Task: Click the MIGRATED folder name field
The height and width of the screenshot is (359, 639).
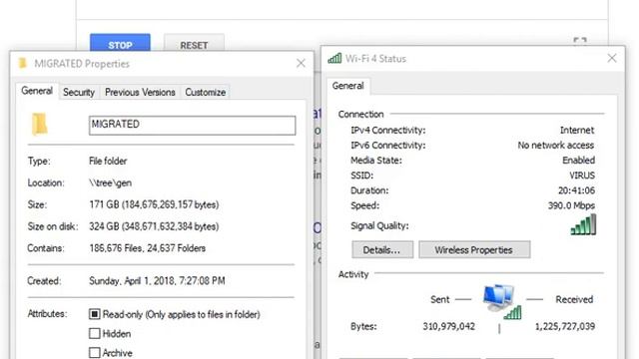Action: coord(192,126)
